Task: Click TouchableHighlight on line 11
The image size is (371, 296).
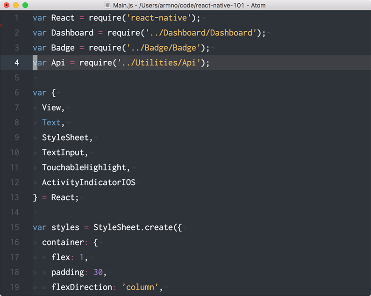Action: coord(84,167)
